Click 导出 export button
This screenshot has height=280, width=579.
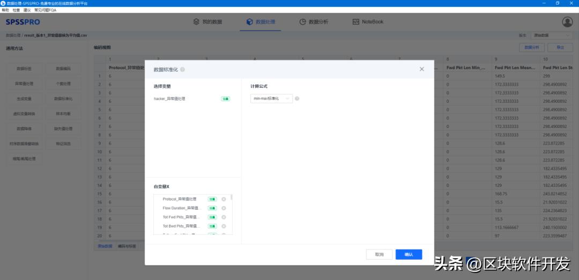(560, 48)
